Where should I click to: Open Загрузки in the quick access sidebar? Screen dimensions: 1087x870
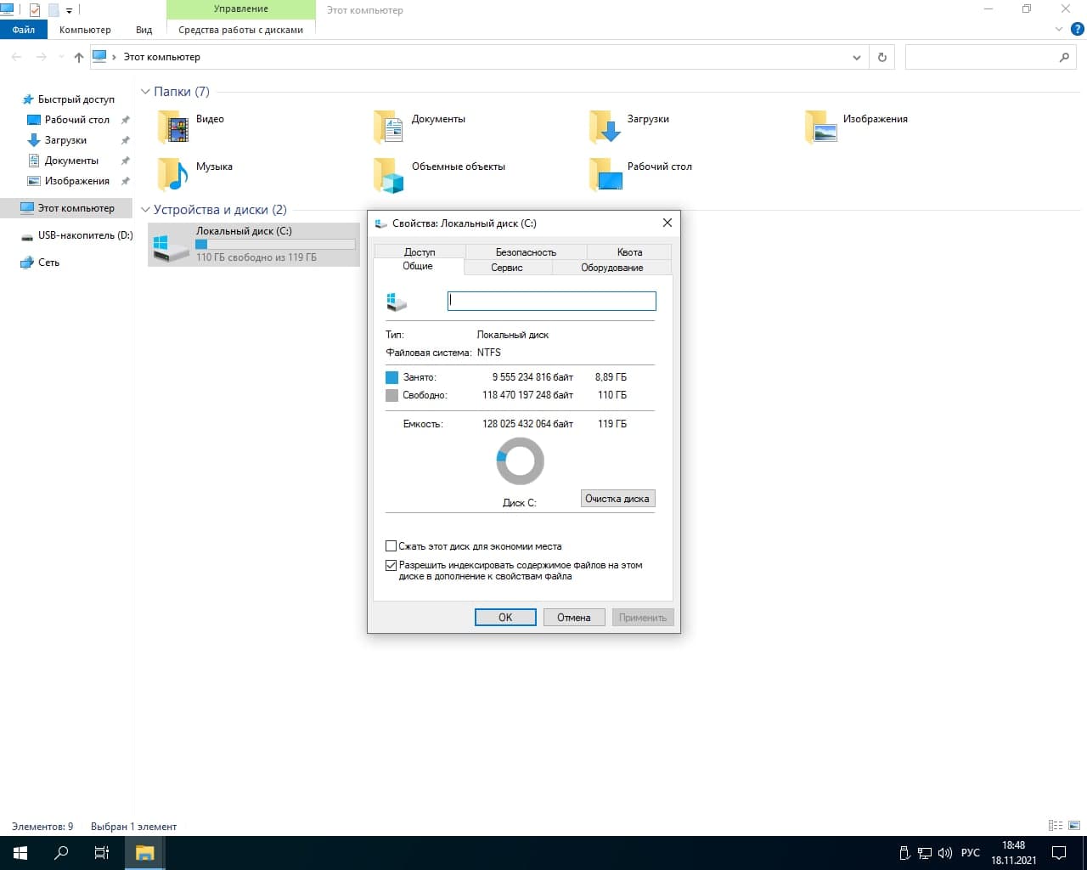pos(65,140)
